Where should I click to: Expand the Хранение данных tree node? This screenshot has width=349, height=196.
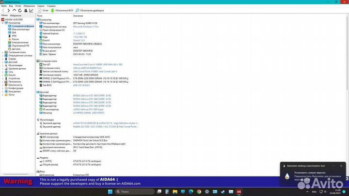click(x=3, y=69)
